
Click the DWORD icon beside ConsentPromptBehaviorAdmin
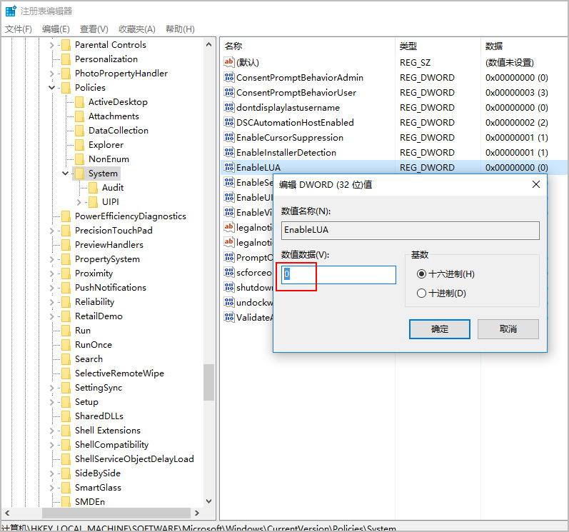(229, 78)
